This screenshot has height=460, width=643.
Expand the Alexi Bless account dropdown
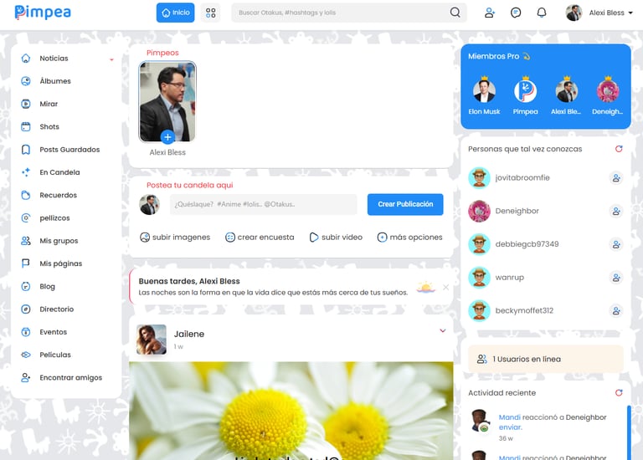599,13
